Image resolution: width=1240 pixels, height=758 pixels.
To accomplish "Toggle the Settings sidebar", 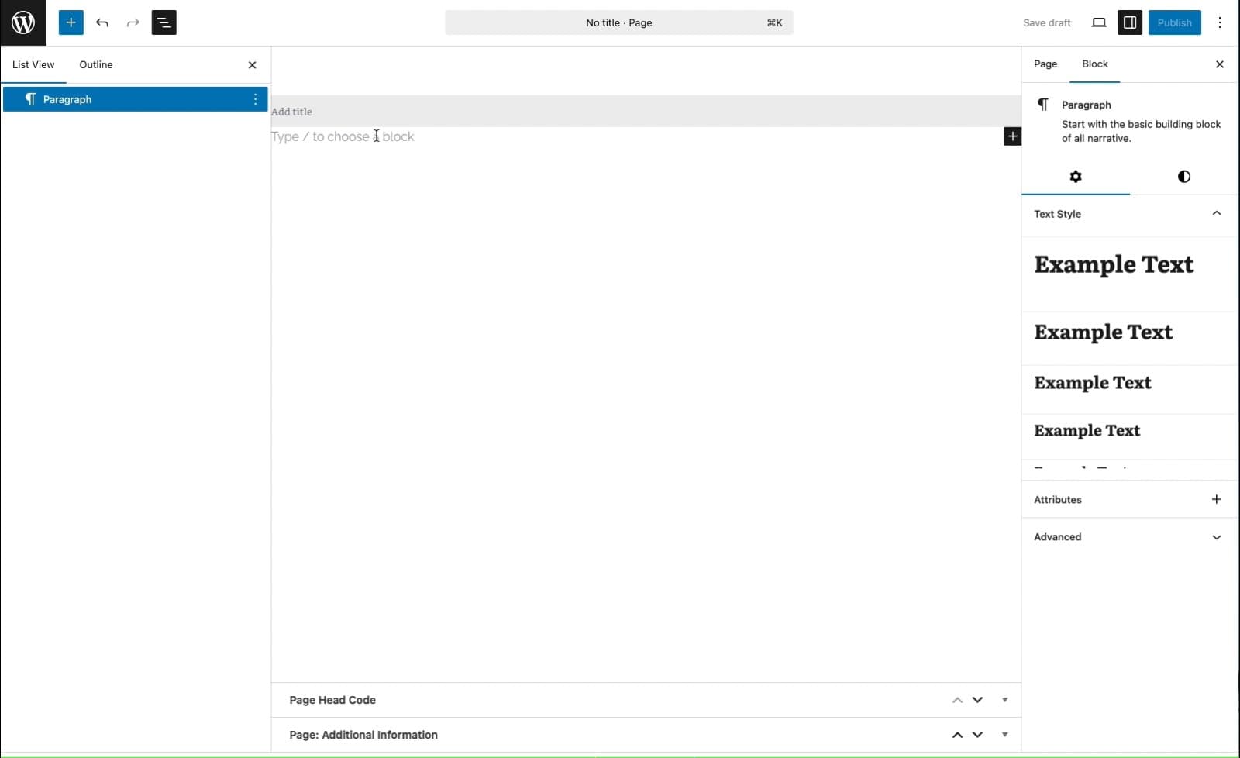I will 1130,22.
